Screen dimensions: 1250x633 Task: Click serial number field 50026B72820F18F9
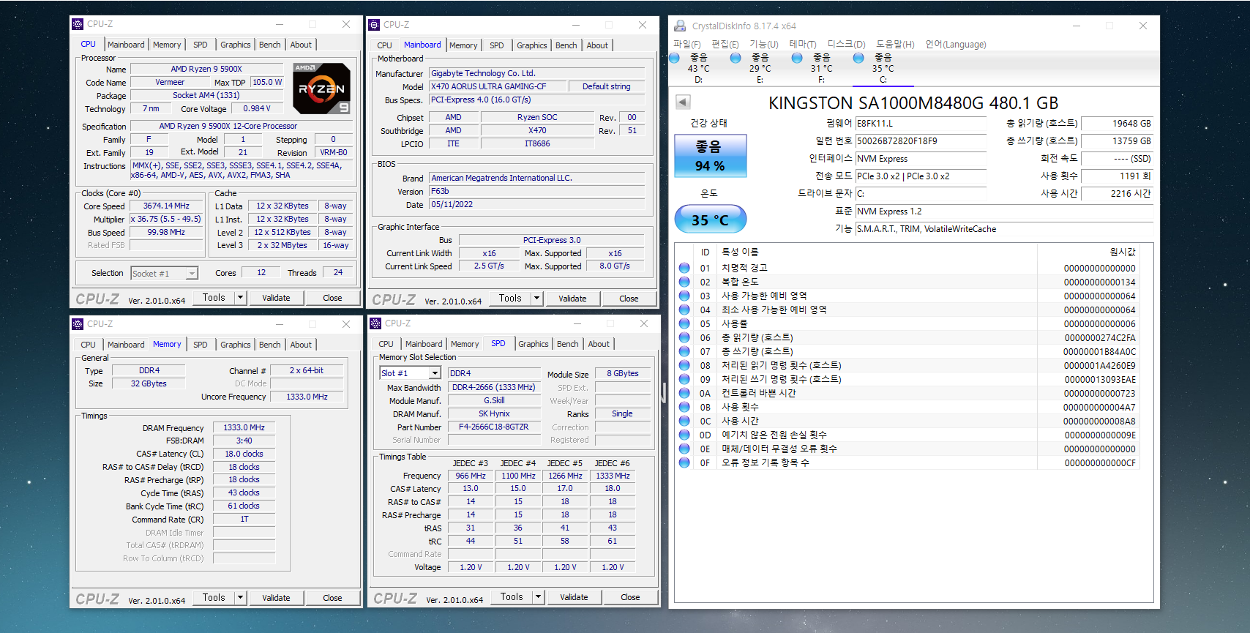pos(921,141)
